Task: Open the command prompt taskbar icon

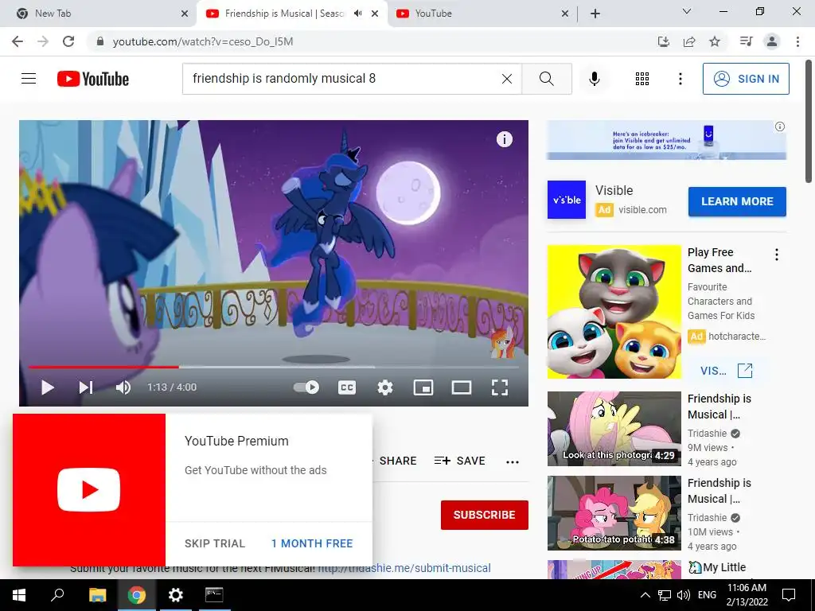Action: pyautogui.click(x=214, y=595)
